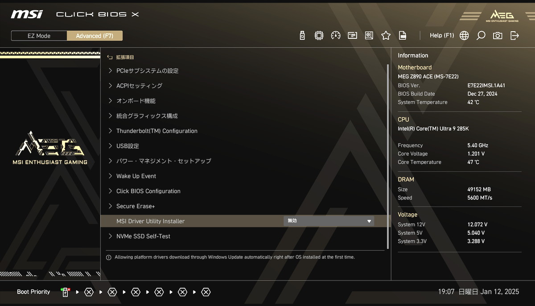Select the USB device in Boot Priority
Screen dimensions: 535x306
[x=66, y=292]
